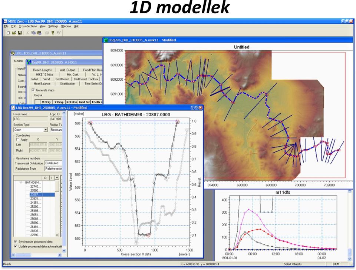Open the Help menu
Image resolution: width=356 pixels, height=270 pixels.
(76, 26)
